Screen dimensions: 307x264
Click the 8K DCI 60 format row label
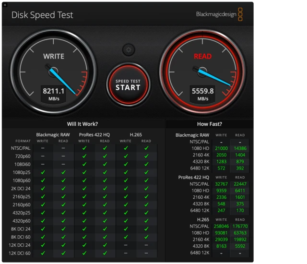pyautogui.click(x=21, y=237)
